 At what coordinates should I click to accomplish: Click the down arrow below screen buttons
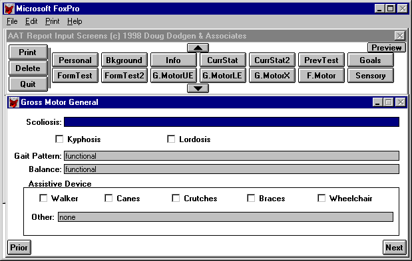[198, 88]
